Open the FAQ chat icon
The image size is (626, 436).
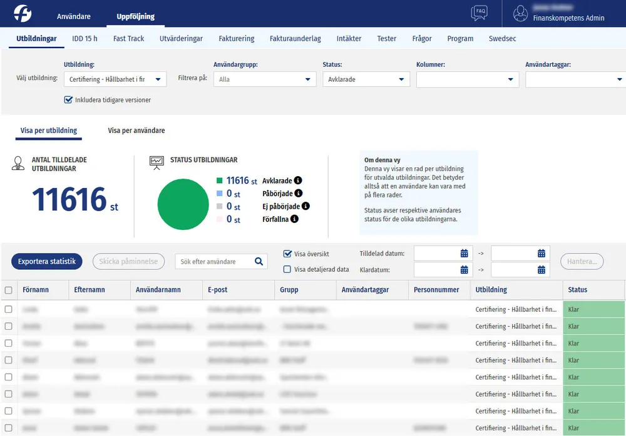click(479, 12)
